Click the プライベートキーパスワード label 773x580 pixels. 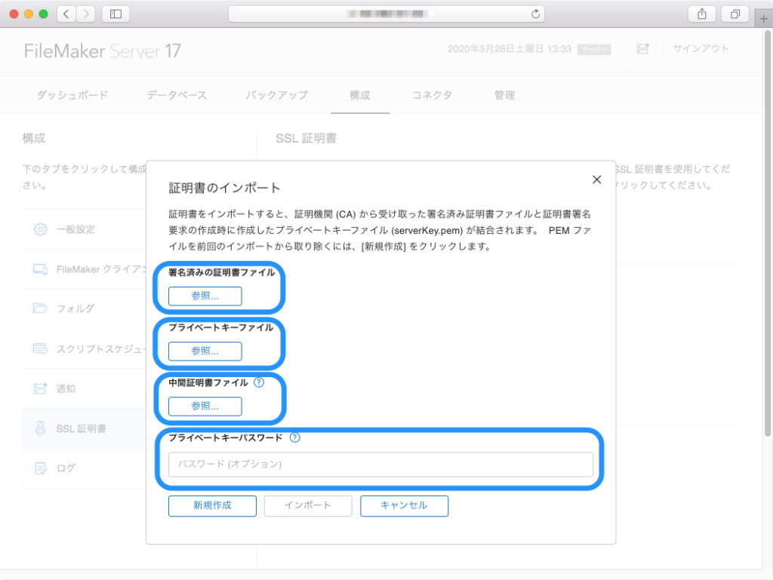click(x=226, y=437)
